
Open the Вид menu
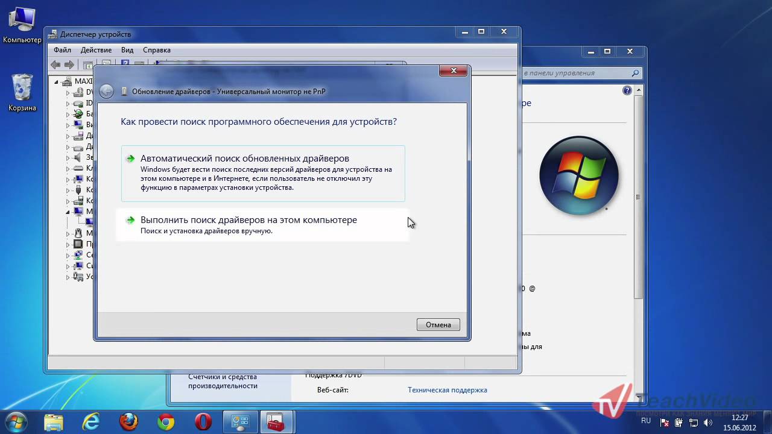127,50
